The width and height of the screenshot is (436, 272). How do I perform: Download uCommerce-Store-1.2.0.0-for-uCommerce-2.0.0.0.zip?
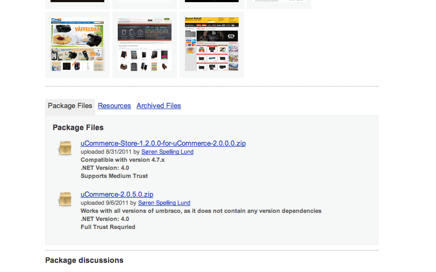tap(163, 143)
